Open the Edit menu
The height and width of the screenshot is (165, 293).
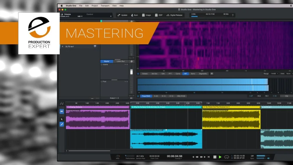click(x=87, y=6)
